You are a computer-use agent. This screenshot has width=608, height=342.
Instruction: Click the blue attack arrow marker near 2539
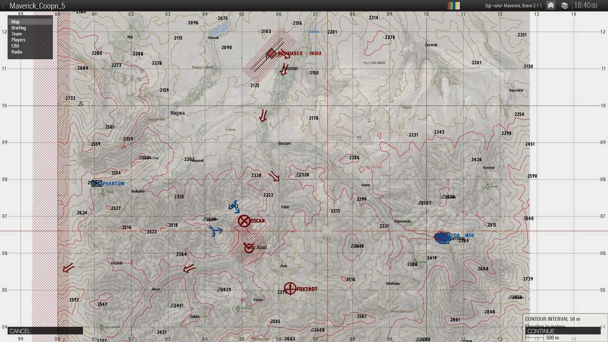click(x=215, y=231)
